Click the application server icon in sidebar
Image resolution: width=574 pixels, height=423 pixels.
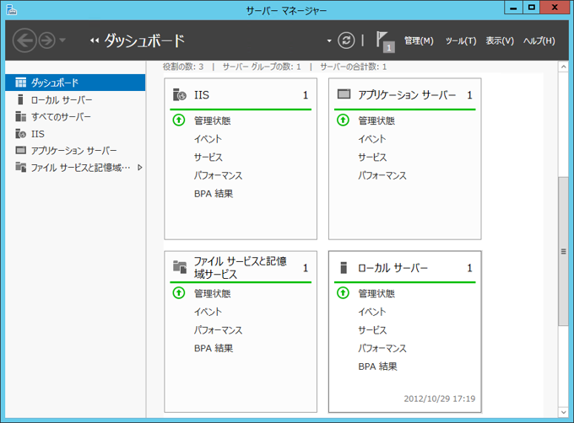[20, 150]
